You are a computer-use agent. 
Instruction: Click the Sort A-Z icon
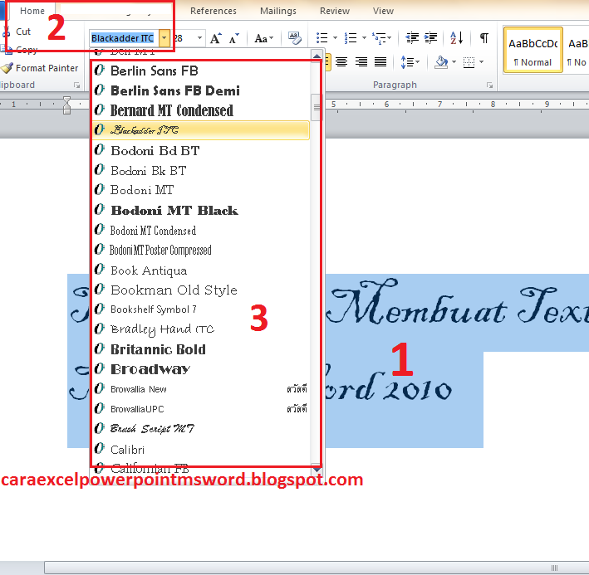pyautogui.click(x=456, y=38)
